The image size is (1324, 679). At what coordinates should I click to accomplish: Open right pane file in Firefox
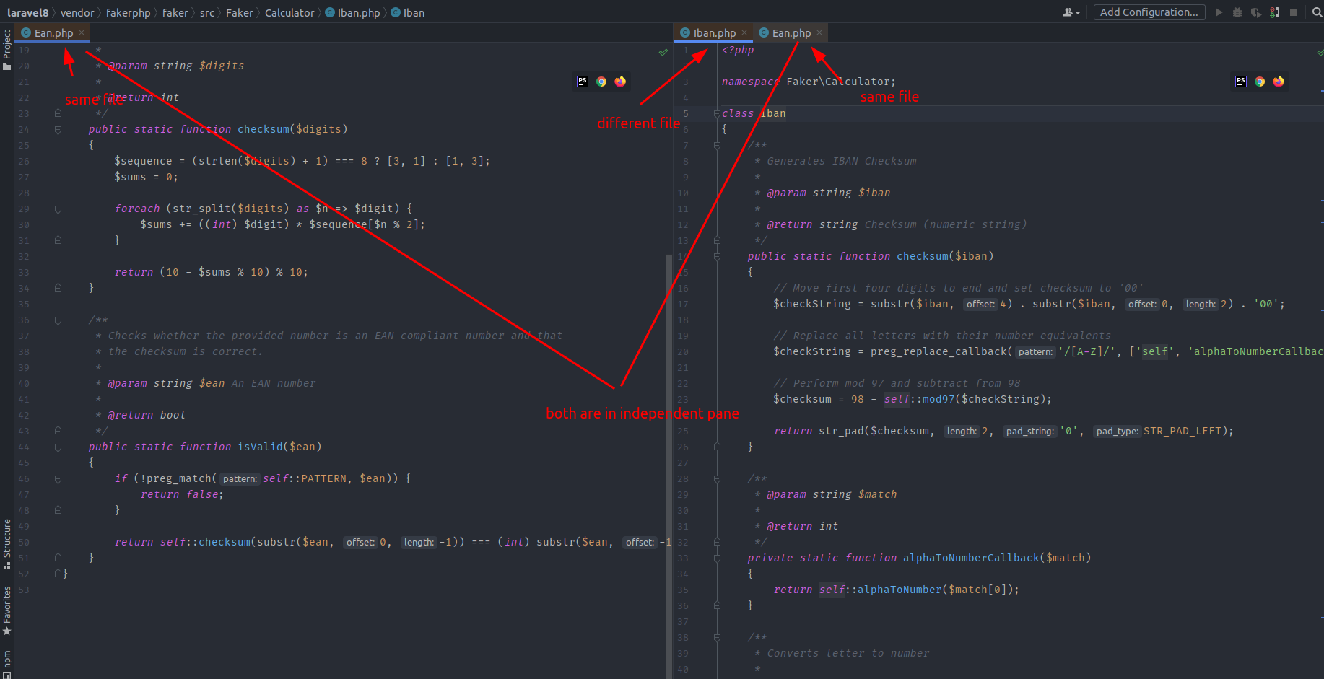tap(1279, 82)
